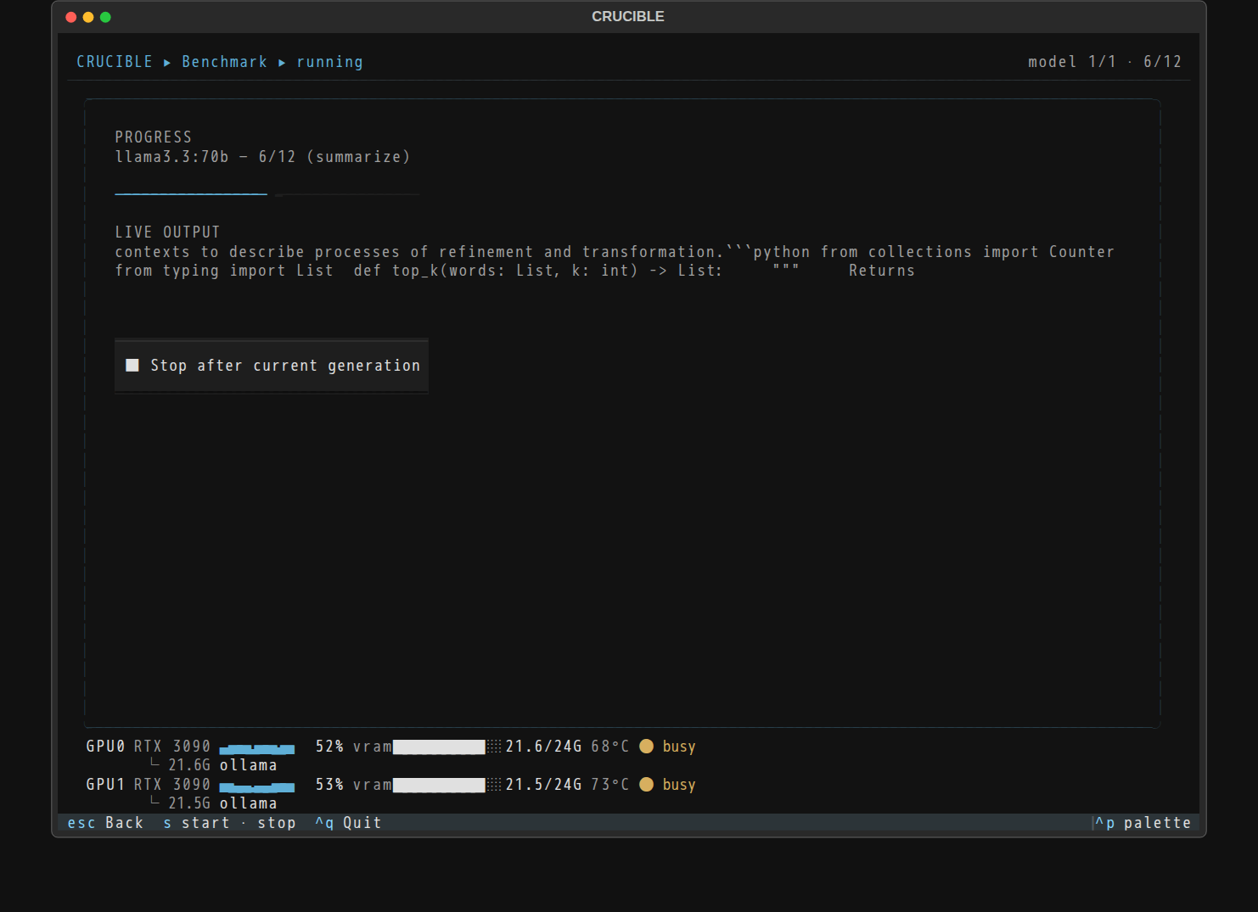Image resolution: width=1258 pixels, height=912 pixels.
Task: Click the GPU0 21.6G ollama process row
Action: [x=214, y=765]
